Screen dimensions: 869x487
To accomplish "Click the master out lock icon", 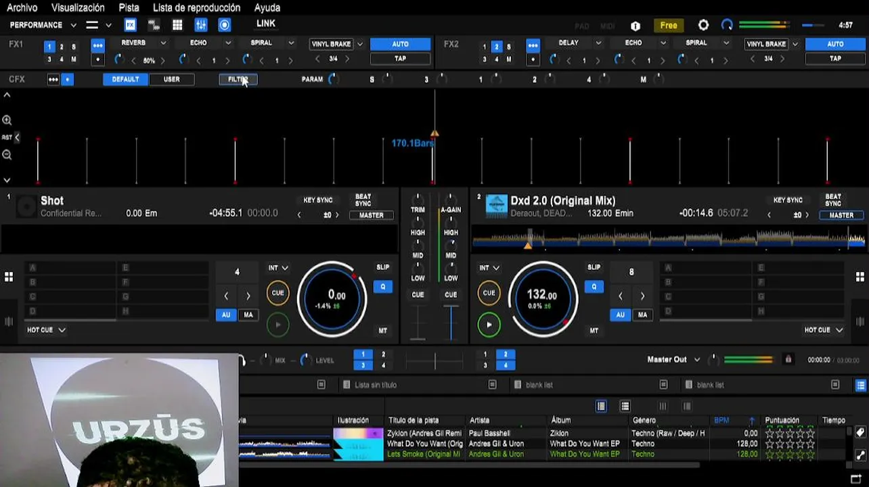I will click(x=788, y=359).
